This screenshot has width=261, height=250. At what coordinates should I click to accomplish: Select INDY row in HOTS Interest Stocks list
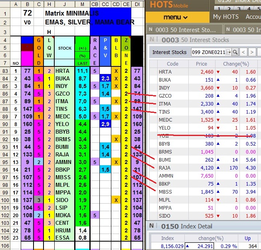[205, 88]
